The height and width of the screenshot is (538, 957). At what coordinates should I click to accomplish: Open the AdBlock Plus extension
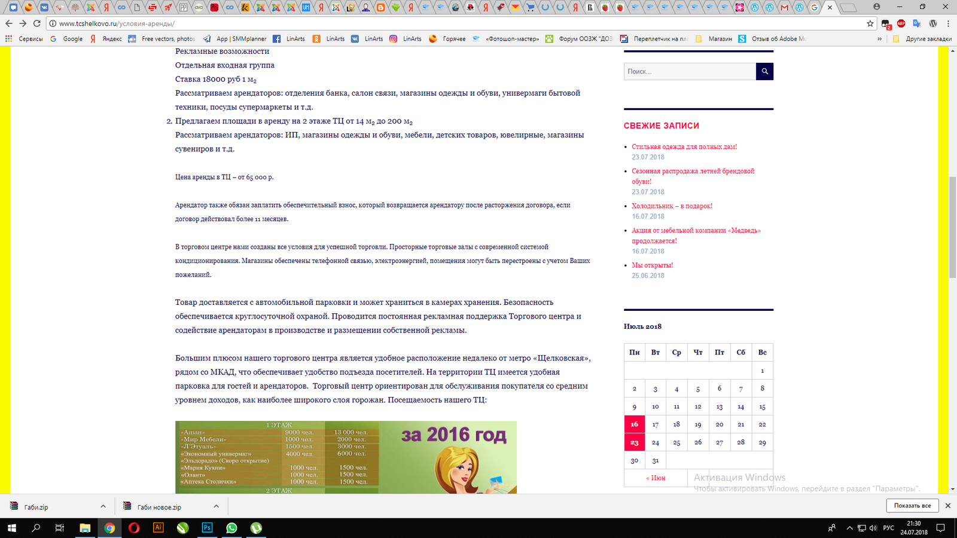901,23
